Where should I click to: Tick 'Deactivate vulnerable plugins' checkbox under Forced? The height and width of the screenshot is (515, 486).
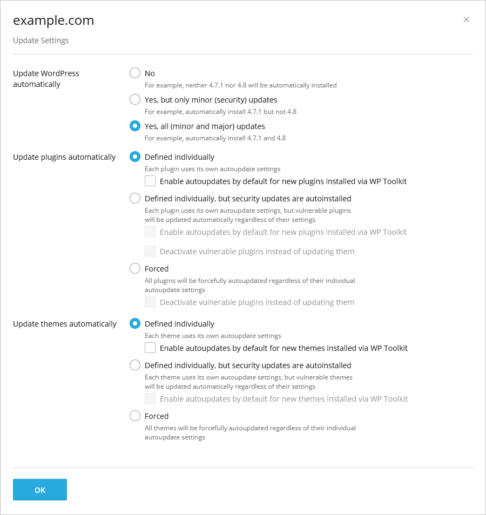[150, 302]
